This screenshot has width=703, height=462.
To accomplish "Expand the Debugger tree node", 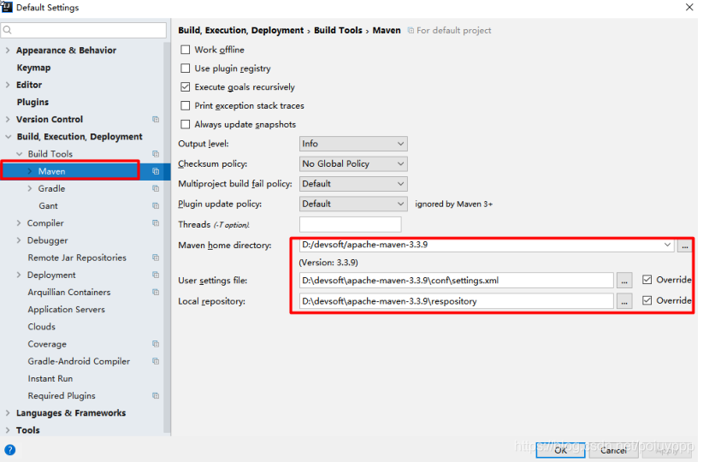I will click(19, 240).
